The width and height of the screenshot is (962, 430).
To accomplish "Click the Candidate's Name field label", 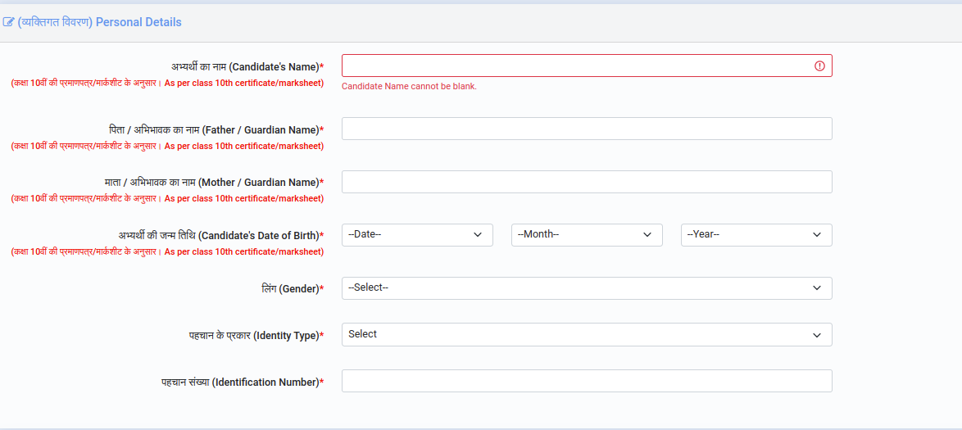I will 246,67.
